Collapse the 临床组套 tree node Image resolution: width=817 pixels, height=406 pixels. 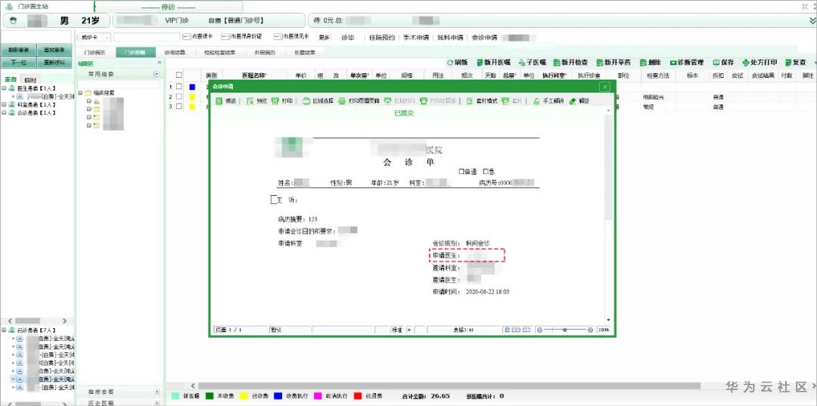[x=80, y=93]
